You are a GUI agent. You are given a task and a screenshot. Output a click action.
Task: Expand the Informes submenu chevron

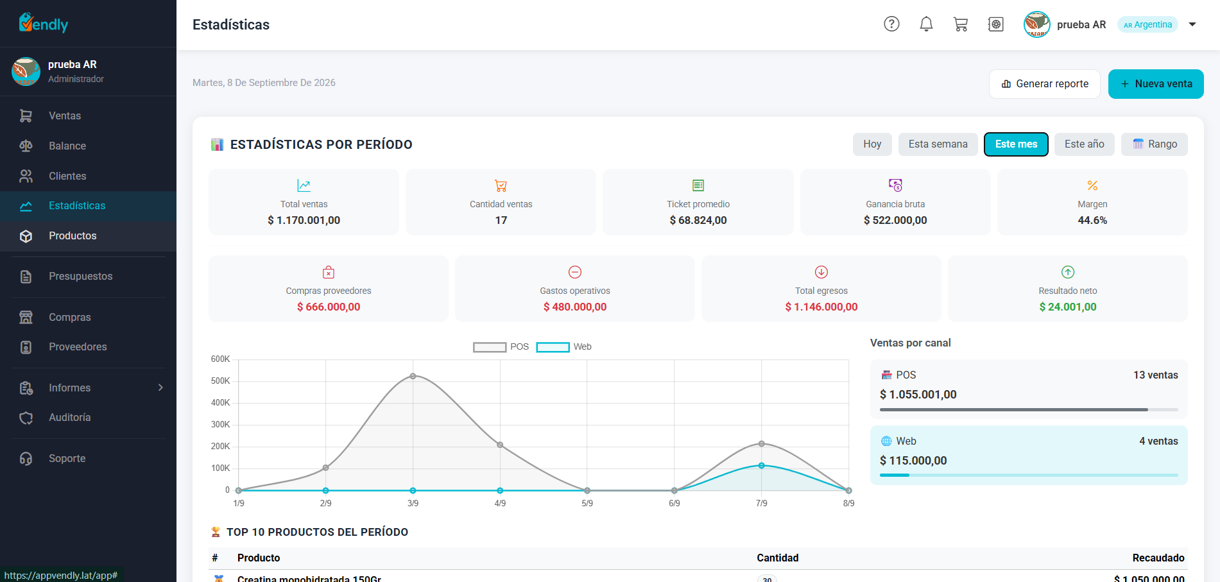pyautogui.click(x=160, y=388)
